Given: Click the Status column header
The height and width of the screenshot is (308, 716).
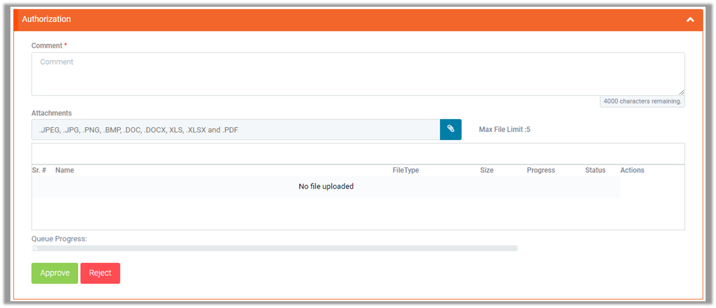Looking at the screenshot, I should (595, 170).
